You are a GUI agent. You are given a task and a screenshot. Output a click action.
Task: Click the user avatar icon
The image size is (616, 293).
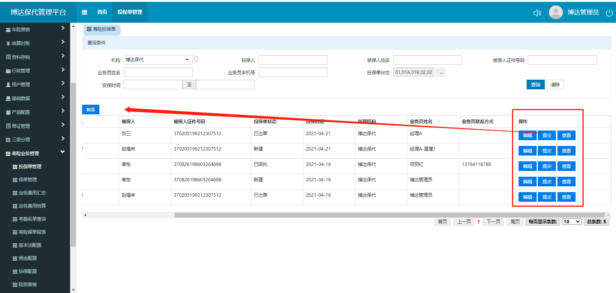point(556,12)
